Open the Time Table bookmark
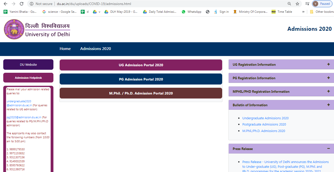Viewport: 334px width, 172px height. [282, 12]
